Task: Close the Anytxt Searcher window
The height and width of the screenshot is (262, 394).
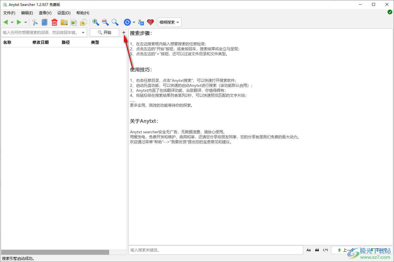Action: click(x=387, y=4)
